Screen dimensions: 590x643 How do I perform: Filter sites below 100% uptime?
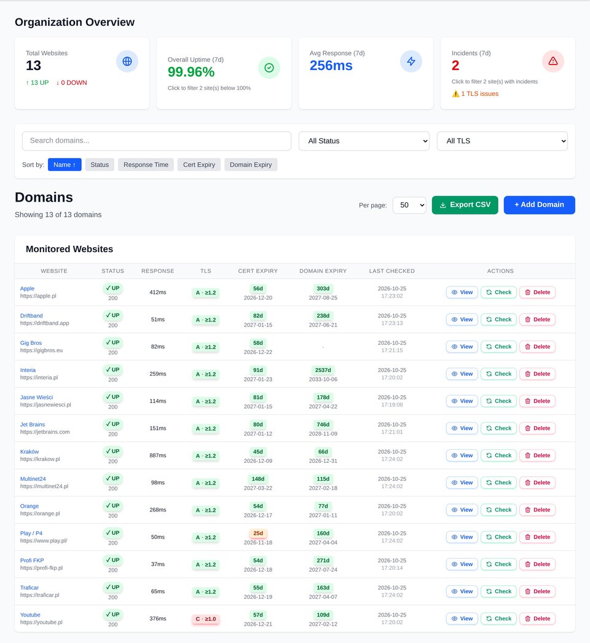point(209,88)
